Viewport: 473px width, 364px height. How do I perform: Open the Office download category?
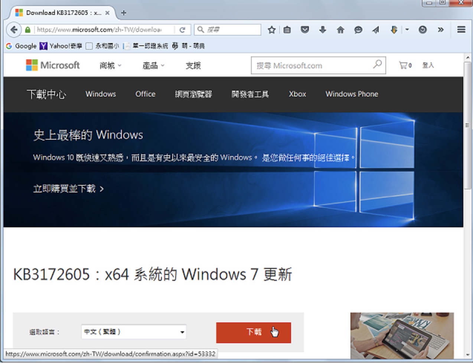click(145, 94)
